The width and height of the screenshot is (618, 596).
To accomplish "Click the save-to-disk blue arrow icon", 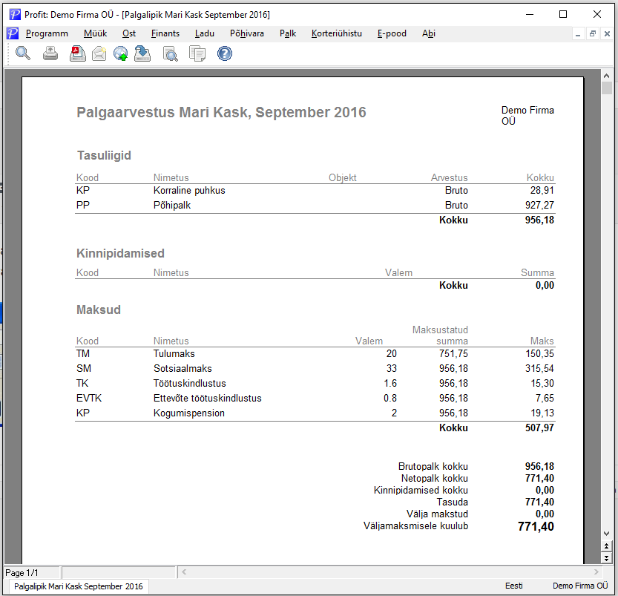I will point(142,53).
